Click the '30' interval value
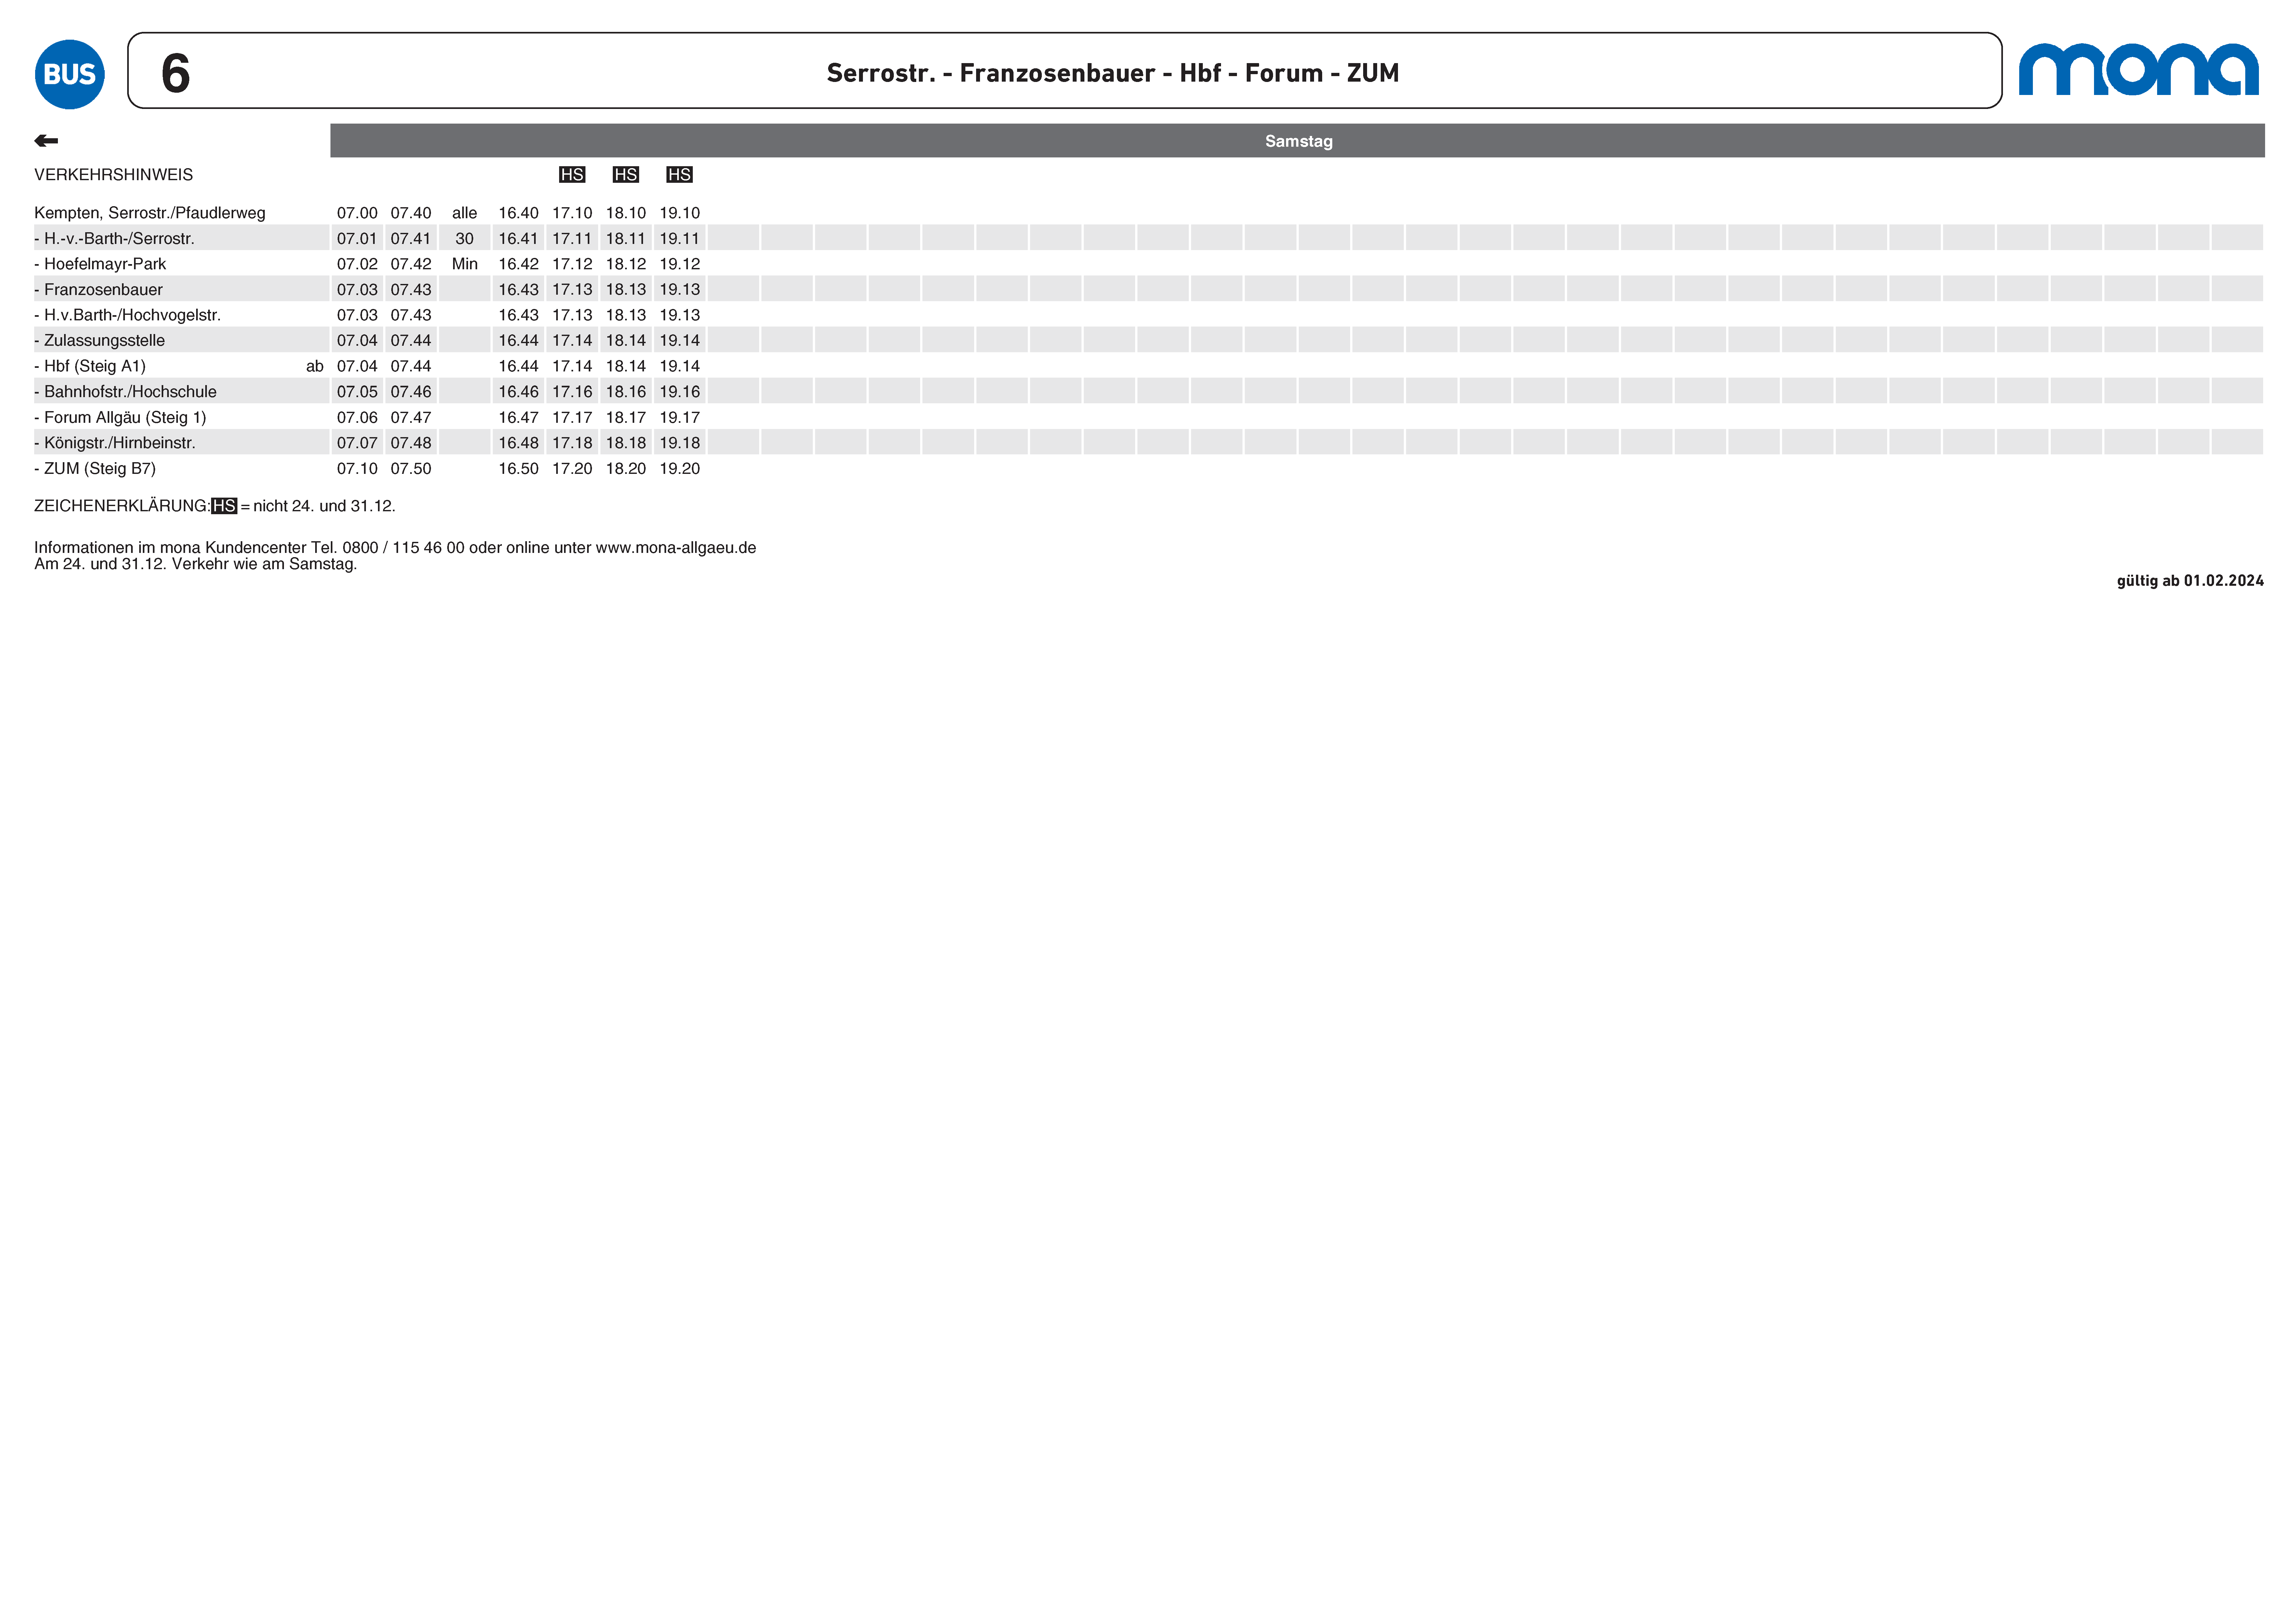Viewport: 2296px width, 1621px height. tap(465, 239)
